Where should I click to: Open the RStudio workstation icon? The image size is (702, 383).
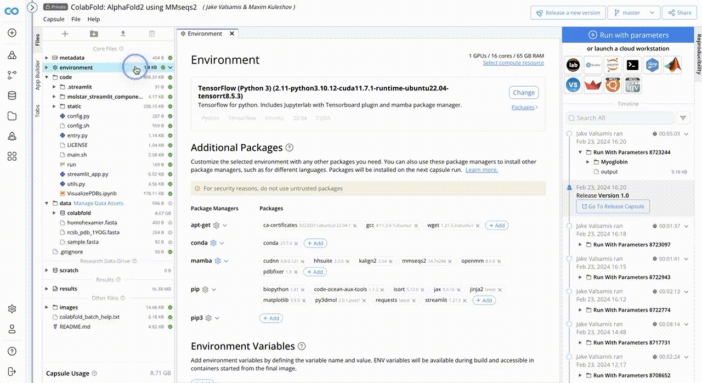[x=593, y=65]
